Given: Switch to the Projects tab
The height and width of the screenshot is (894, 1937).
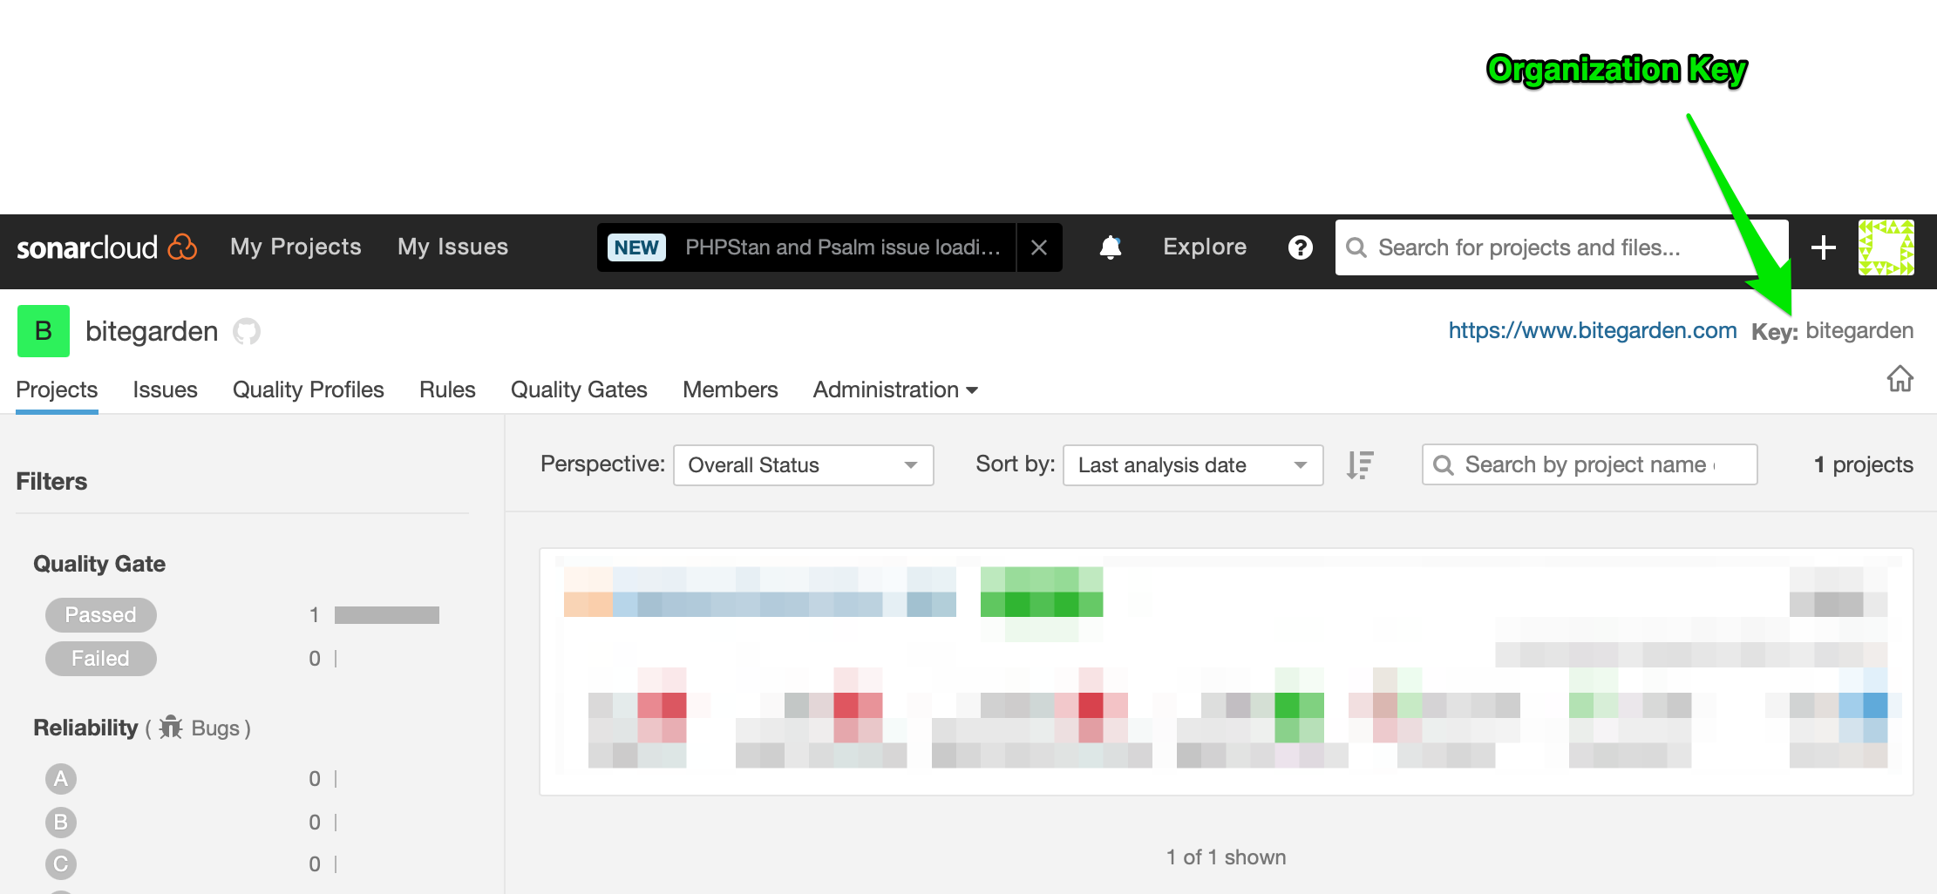Looking at the screenshot, I should tap(57, 389).
